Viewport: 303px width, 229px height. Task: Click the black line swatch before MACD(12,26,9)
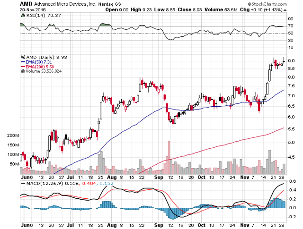(23, 183)
